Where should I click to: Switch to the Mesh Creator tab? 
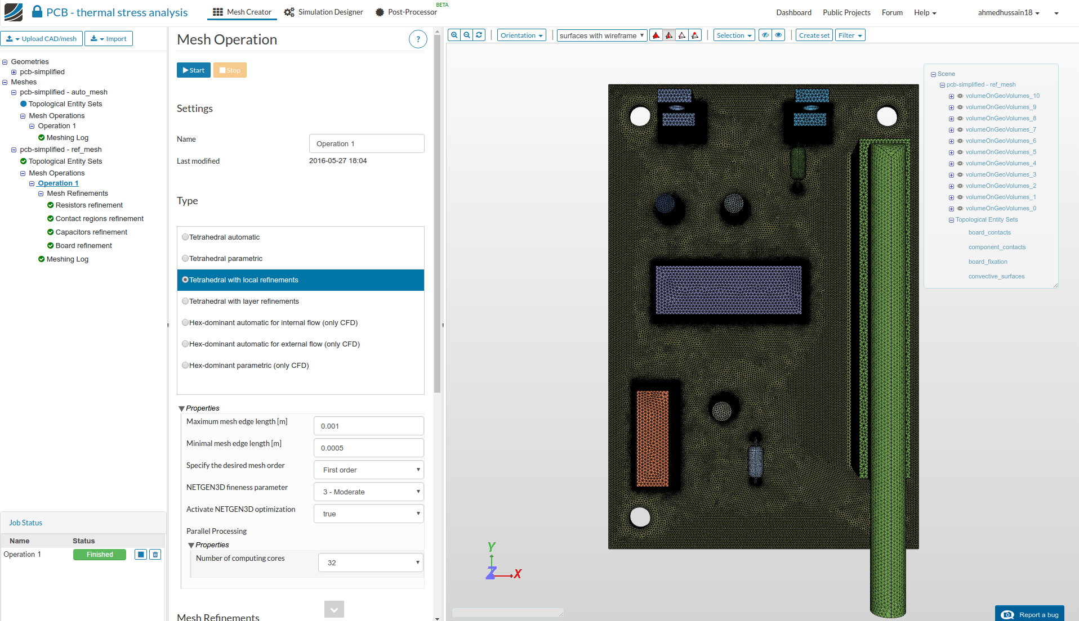click(242, 12)
